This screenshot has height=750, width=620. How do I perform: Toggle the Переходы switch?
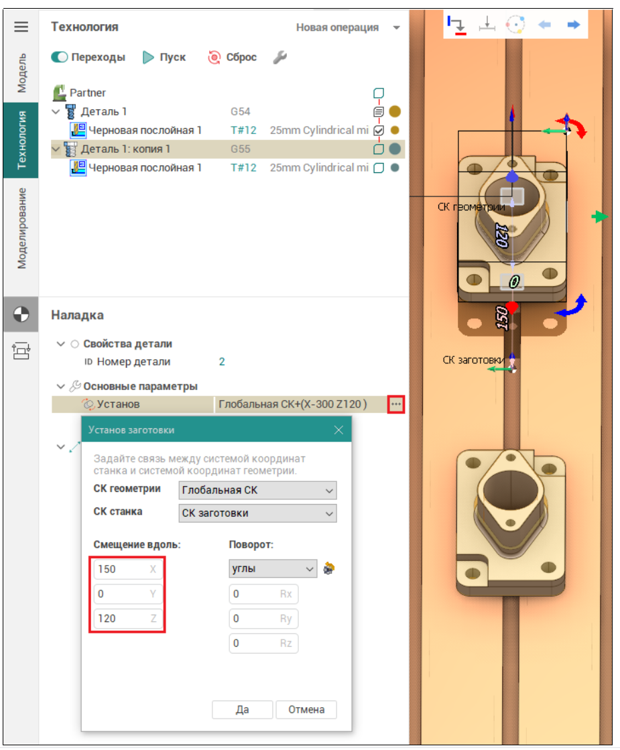point(60,58)
